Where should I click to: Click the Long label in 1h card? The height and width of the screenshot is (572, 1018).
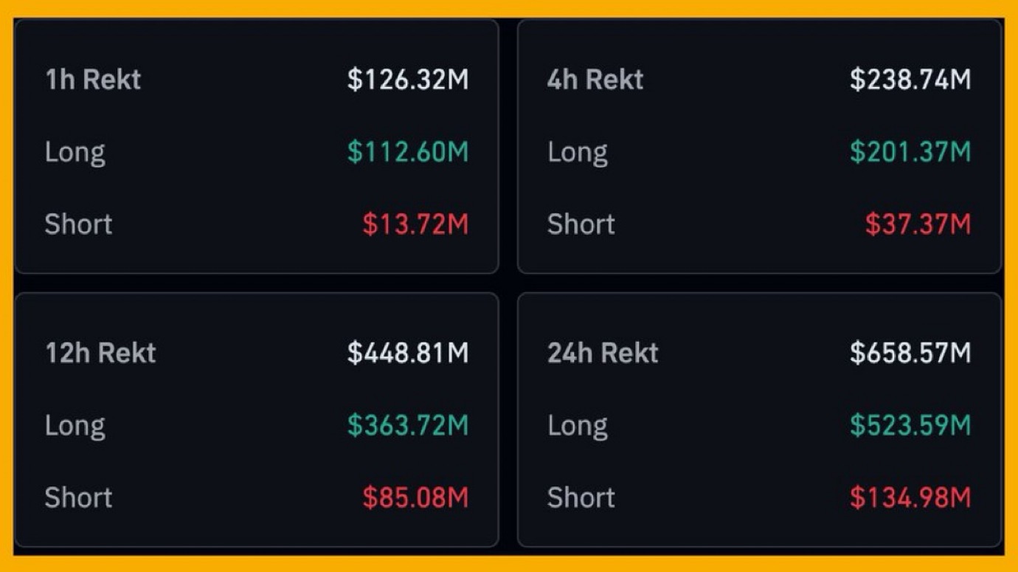tap(75, 153)
